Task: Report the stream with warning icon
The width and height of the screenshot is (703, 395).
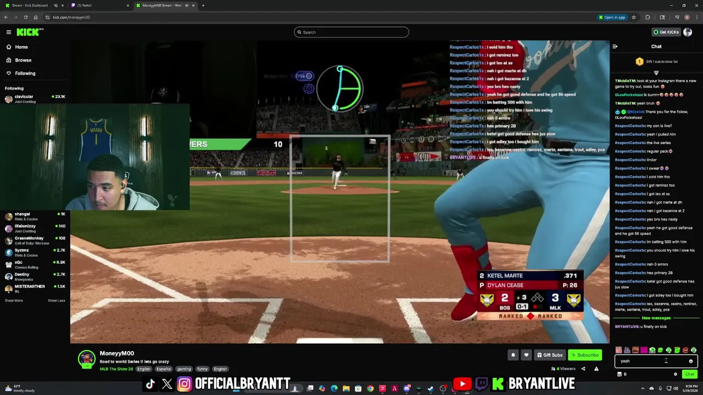Action: [596, 369]
